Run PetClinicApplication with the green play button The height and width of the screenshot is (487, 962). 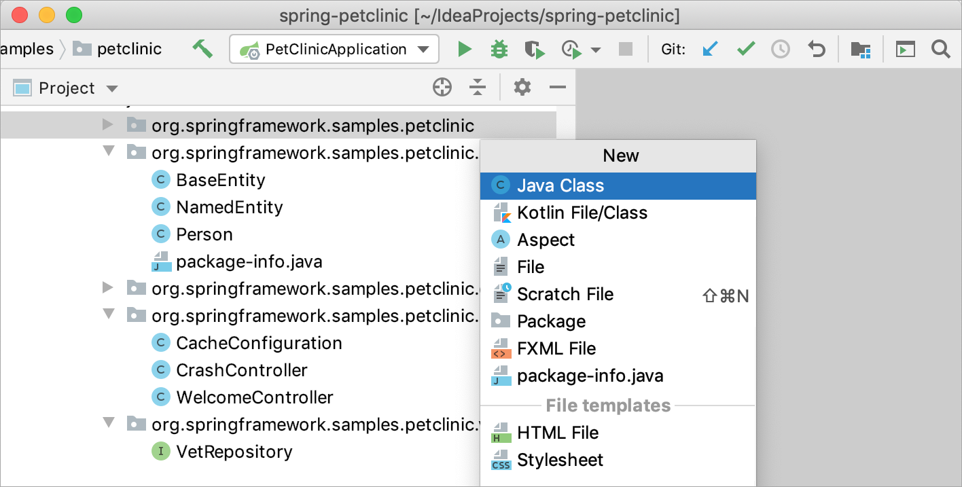coord(465,49)
